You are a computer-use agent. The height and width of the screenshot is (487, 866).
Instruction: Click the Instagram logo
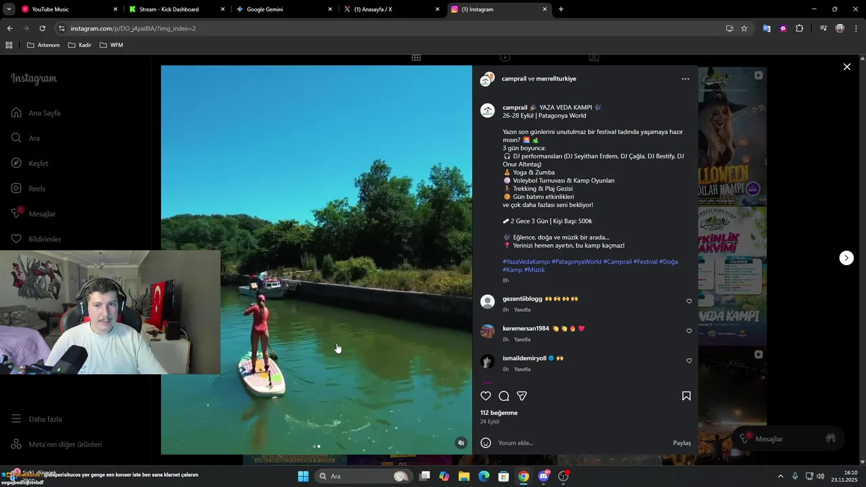point(34,78)
